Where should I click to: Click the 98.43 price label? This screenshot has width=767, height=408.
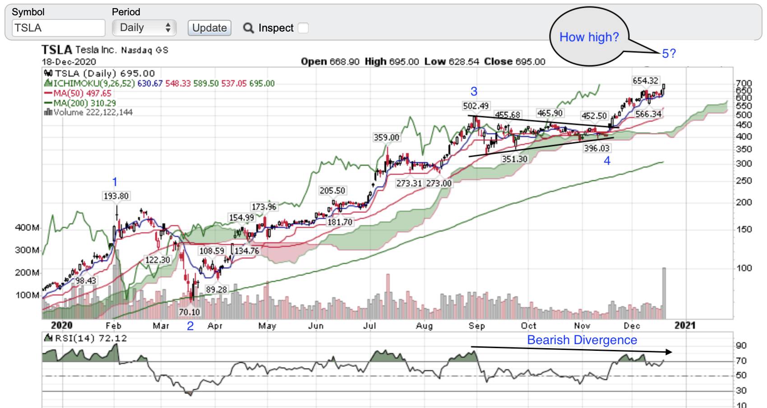[x=86, y=281]
